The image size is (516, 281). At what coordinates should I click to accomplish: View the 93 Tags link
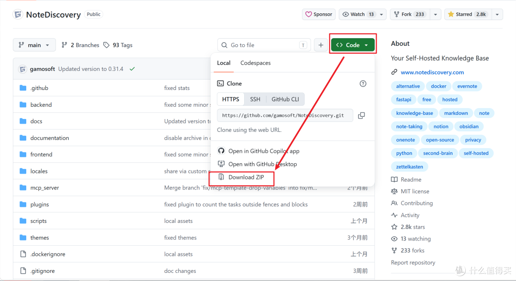click(118, 45)
